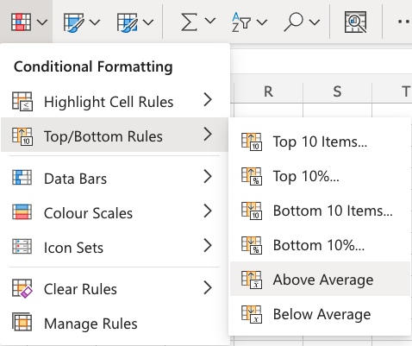Open the Format as Table icon
Image resolution: width=412 pixels, height=346 pixels.
(73, 22)
